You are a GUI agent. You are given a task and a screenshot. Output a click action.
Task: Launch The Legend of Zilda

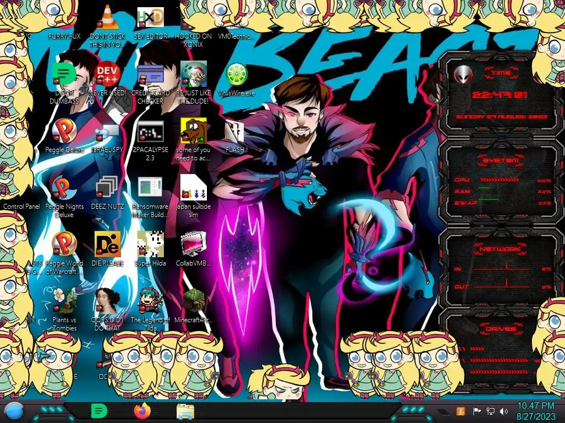(x=150, y=310)
